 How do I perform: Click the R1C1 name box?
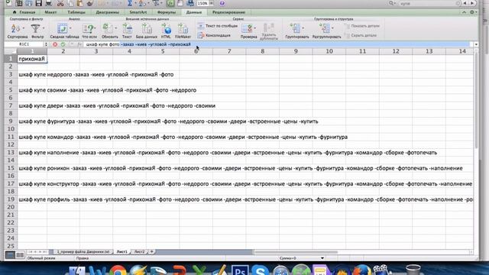pos(24,44)
